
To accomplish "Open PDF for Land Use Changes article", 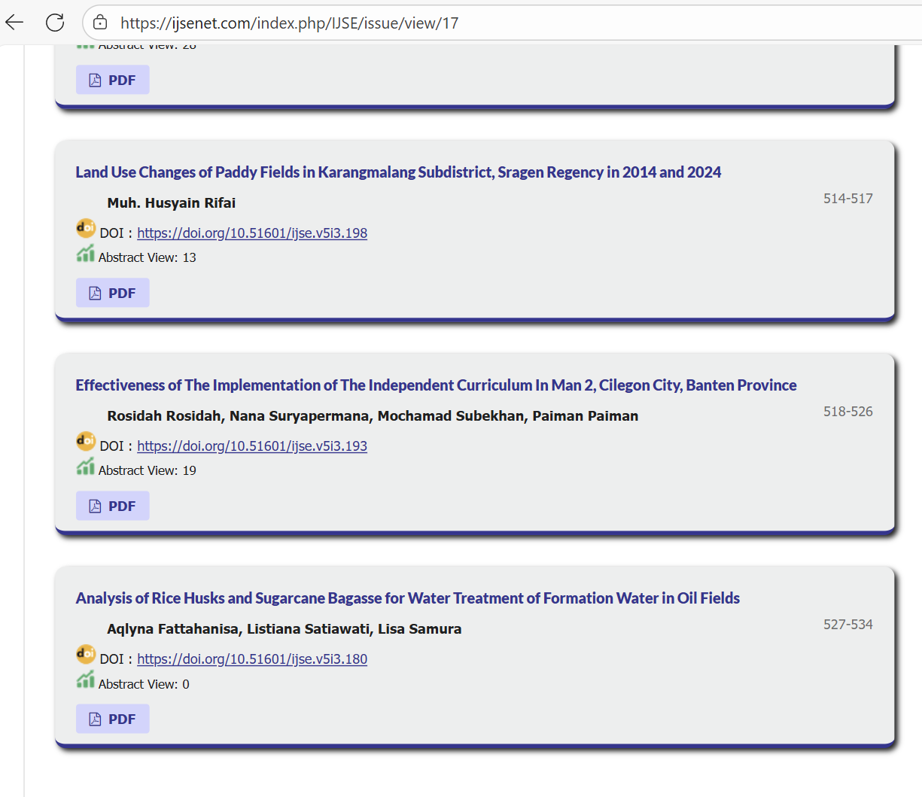I will (113, 293).
